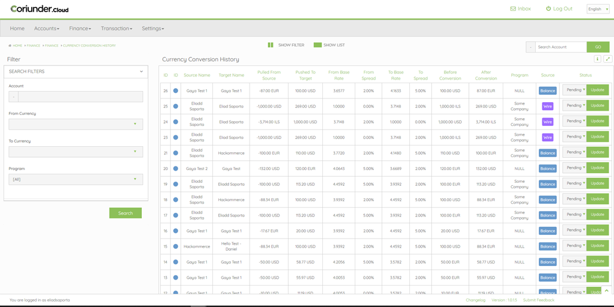Click the blue circle icon in row 24

(x=176, y=122)
